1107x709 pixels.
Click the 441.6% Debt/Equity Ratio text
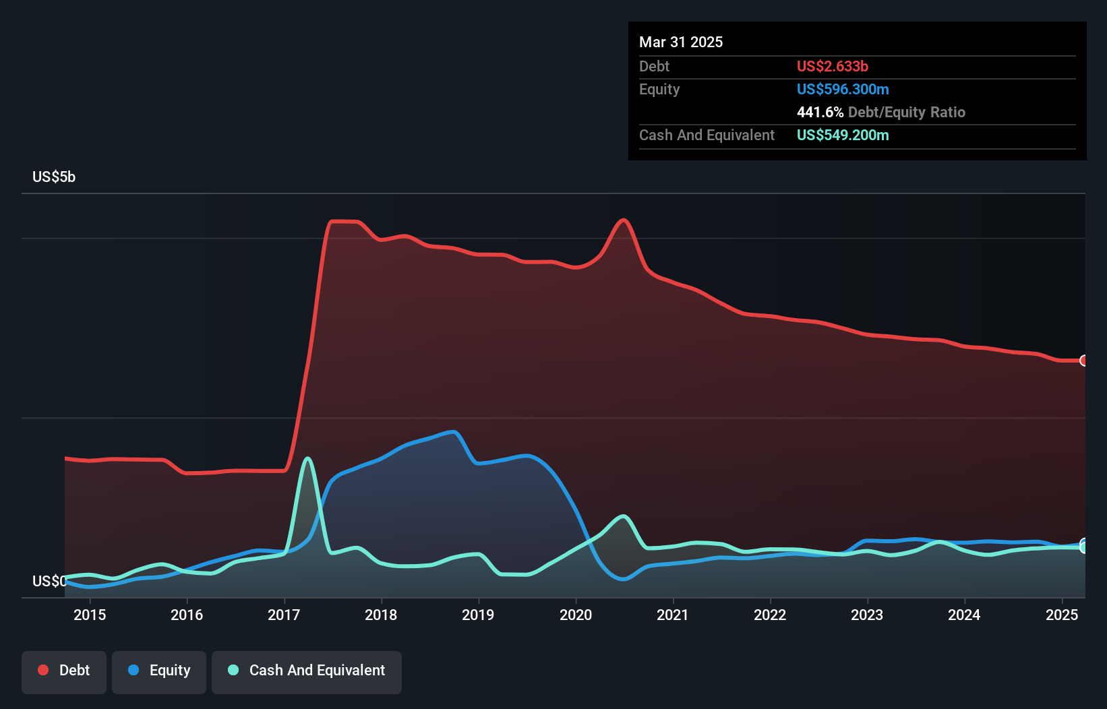pos(881,112)
